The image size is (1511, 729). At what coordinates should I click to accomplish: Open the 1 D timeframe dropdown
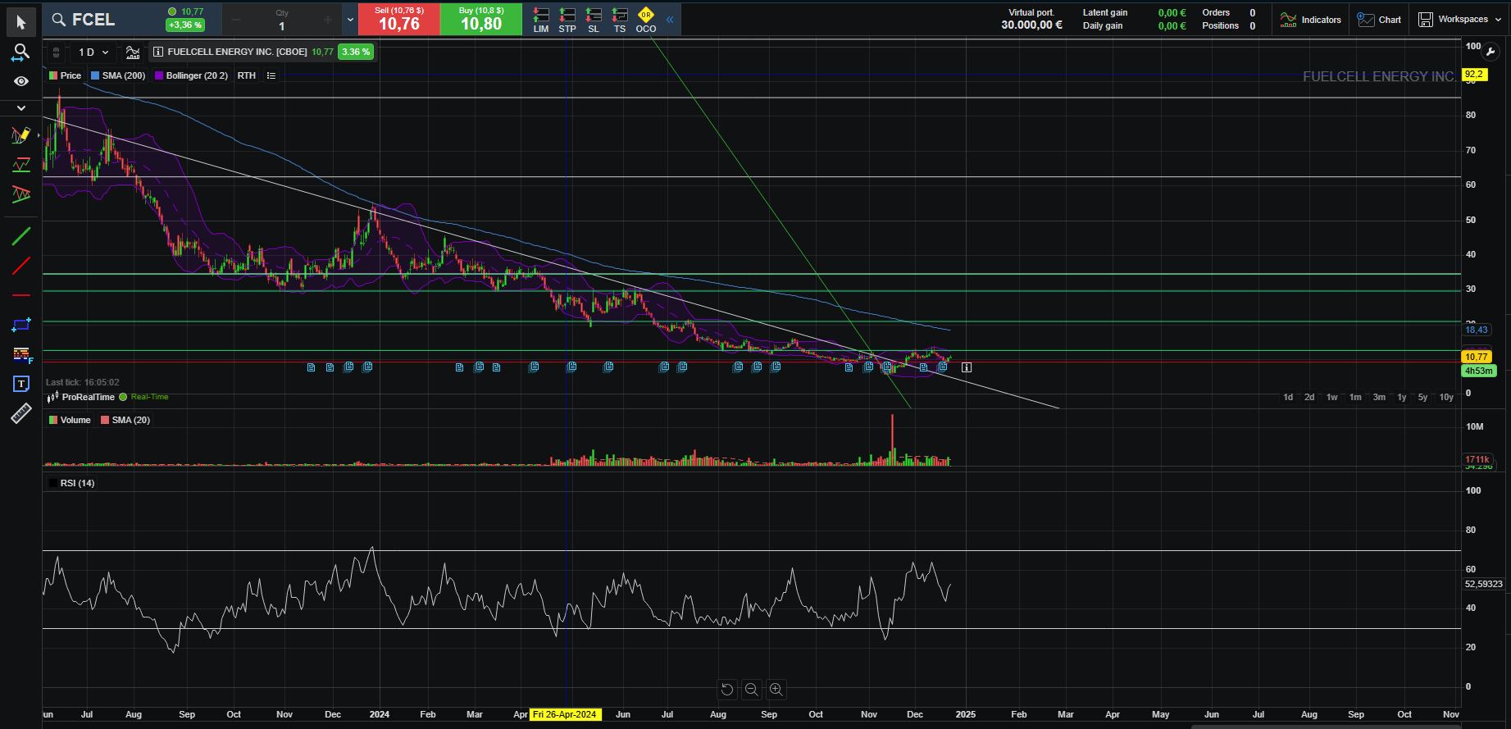pyautogui.click(x=93, y=52)
